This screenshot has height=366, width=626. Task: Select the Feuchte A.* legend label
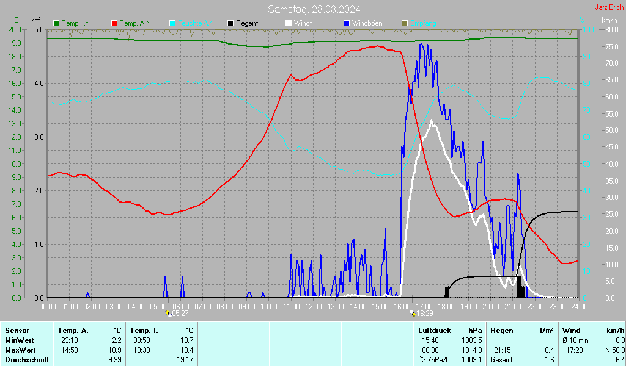click(x=195, y=23)
